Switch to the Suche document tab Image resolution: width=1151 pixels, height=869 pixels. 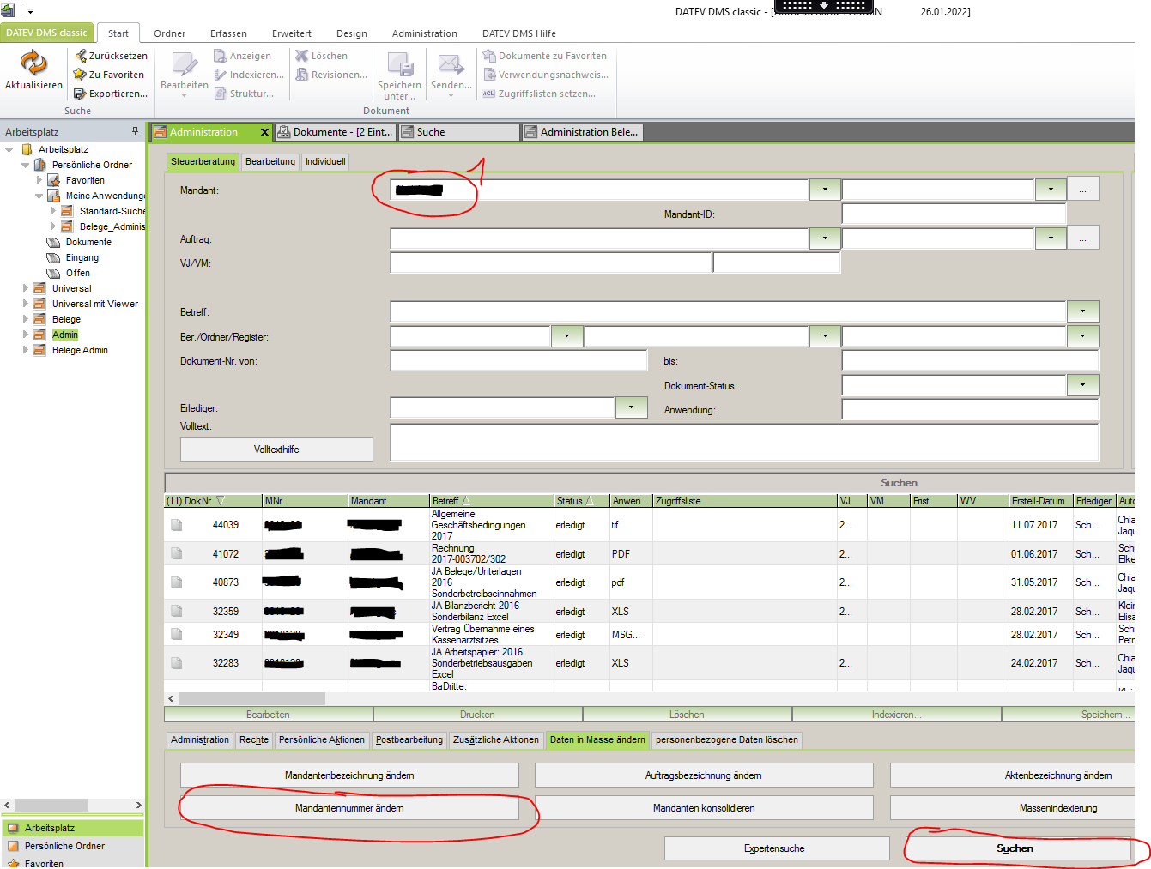click(459, 132)
